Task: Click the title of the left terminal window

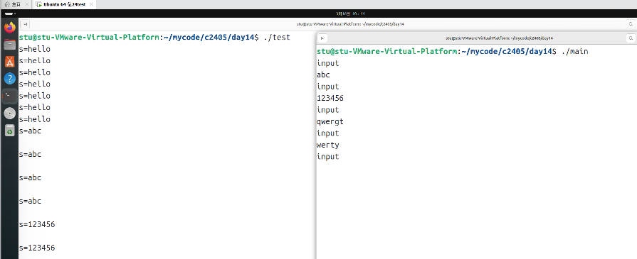Action: (x=350, y=24)
